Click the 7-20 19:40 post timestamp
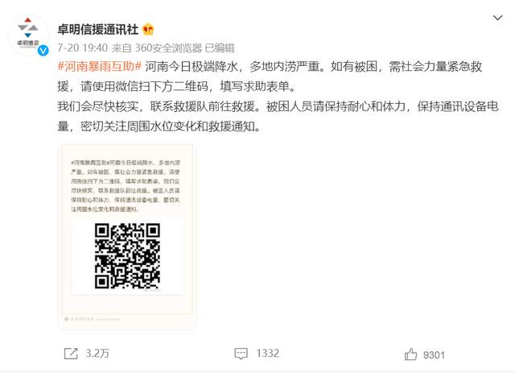 point(82,48)
